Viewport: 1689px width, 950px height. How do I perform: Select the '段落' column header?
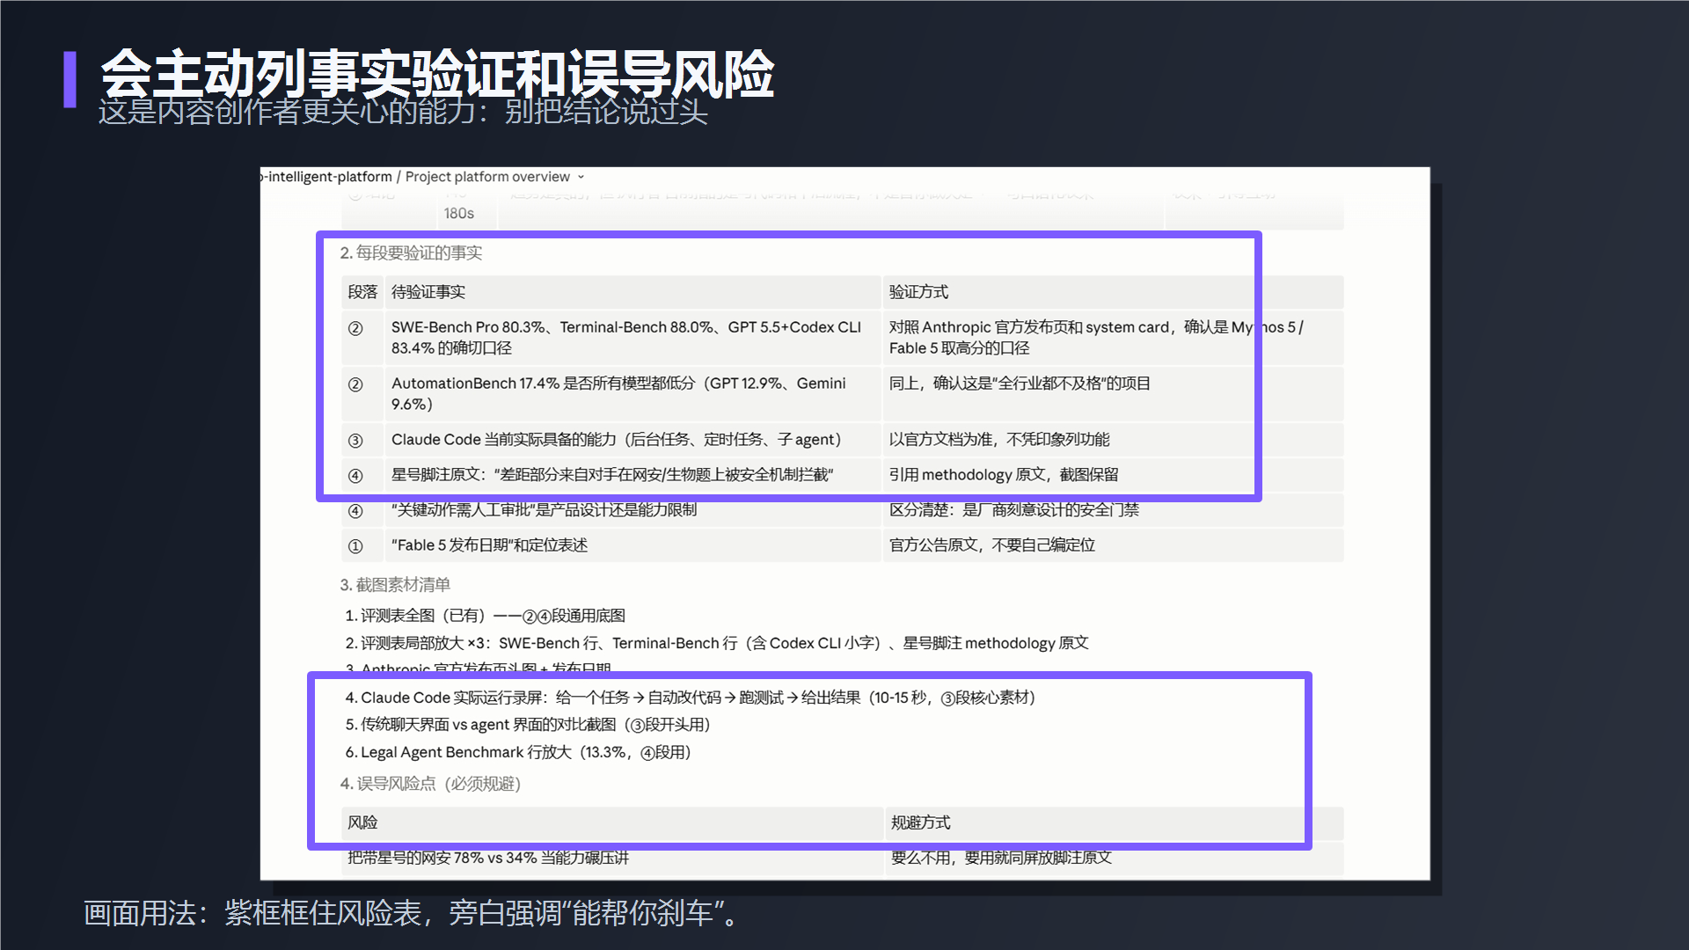pyautogui.click(x=362, y=292)
